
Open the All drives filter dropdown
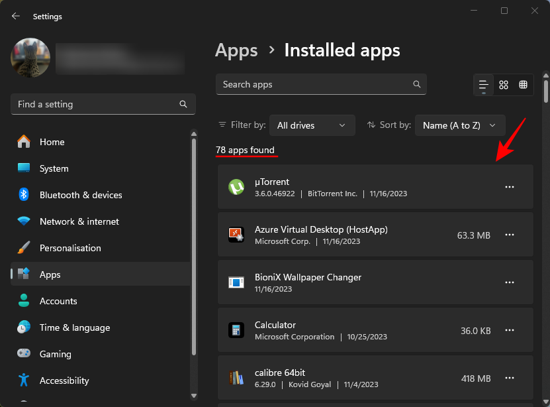point(312,125)
